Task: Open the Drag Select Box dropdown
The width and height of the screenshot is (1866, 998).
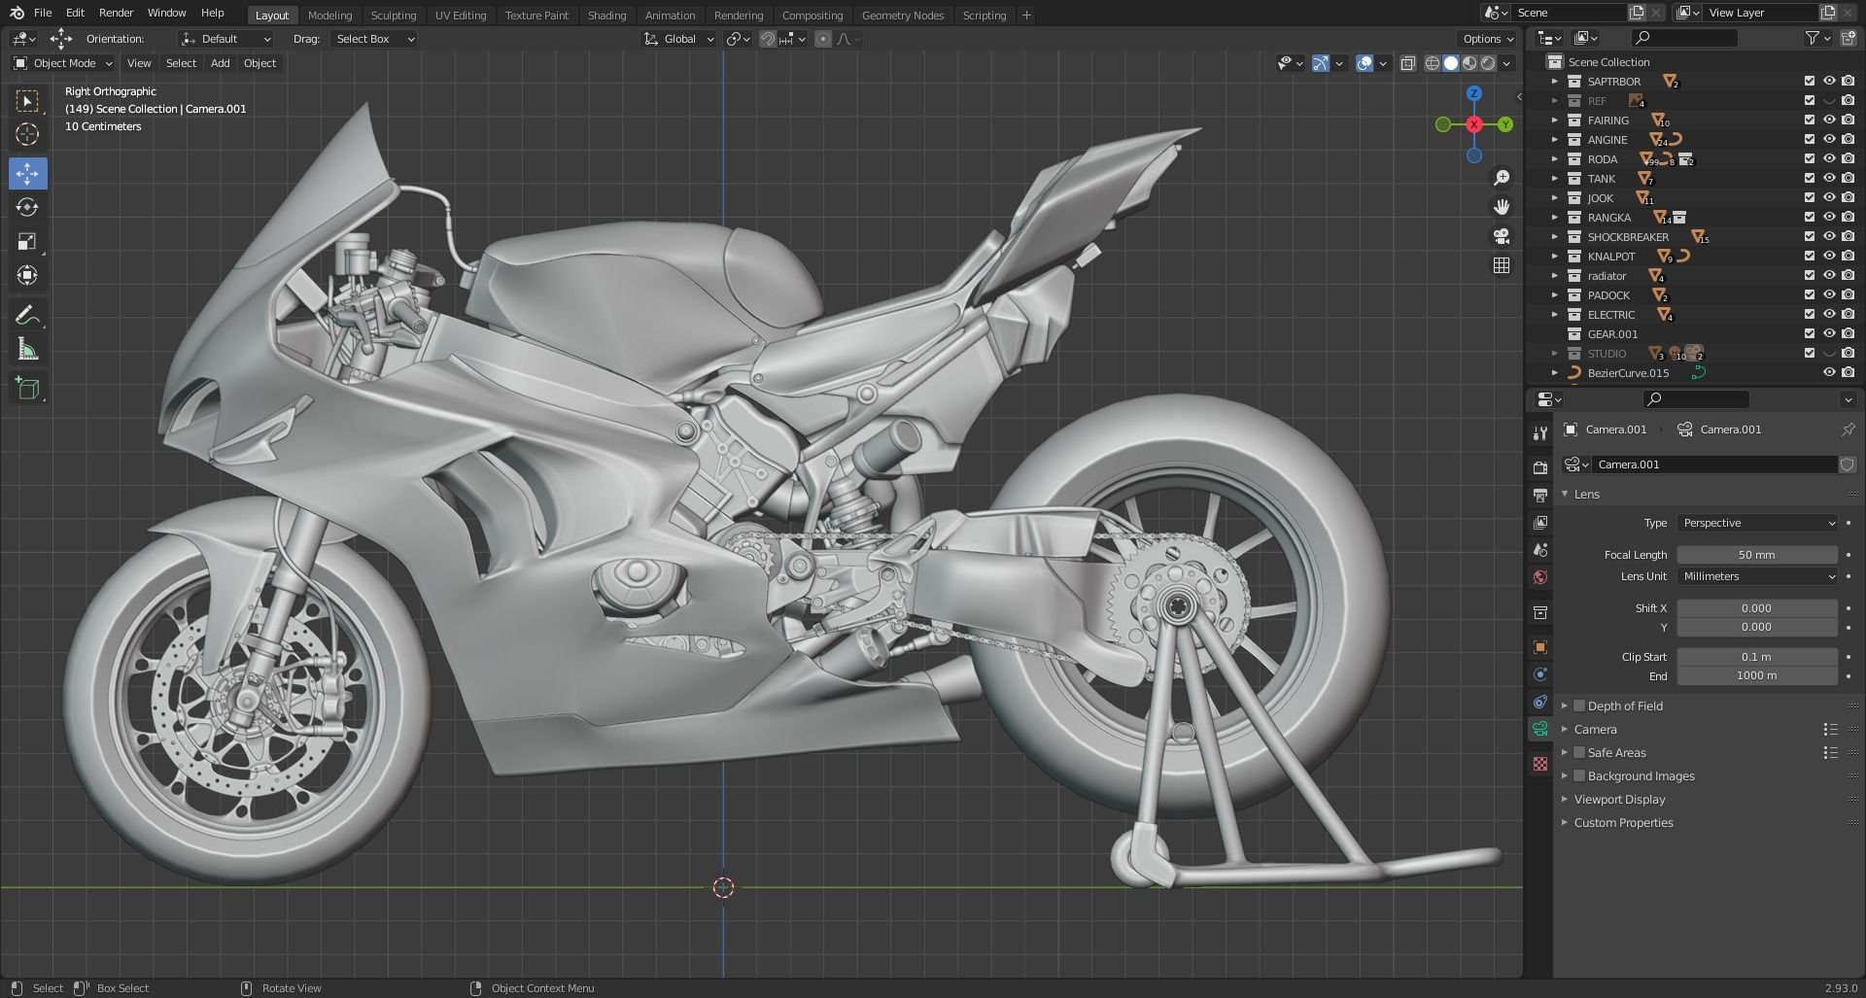Action: pos(373,39)
